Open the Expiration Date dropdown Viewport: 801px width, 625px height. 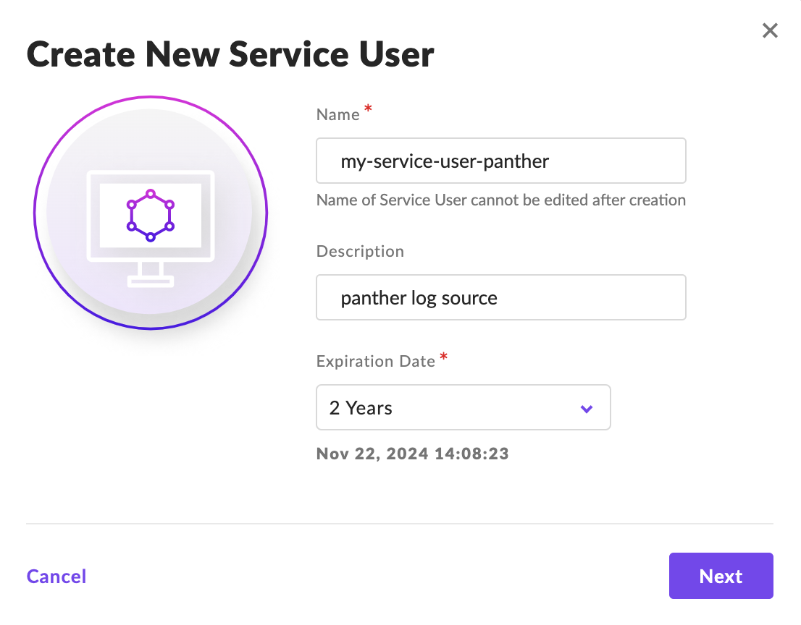coord(463,408)
